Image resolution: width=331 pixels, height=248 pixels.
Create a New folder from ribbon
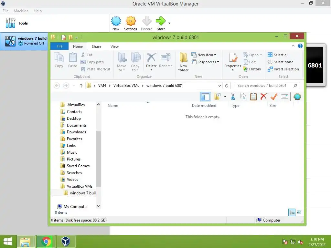(x=184, y=62)
